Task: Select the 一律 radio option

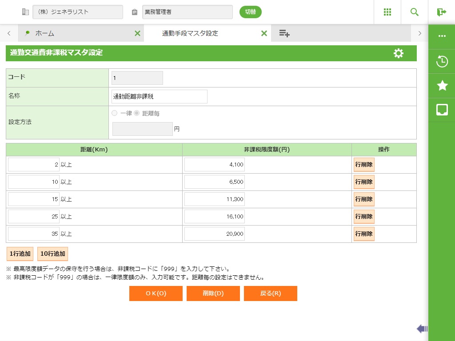Action: coord(115,113)
